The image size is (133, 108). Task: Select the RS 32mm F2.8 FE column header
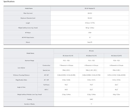(x=117, y=56)
